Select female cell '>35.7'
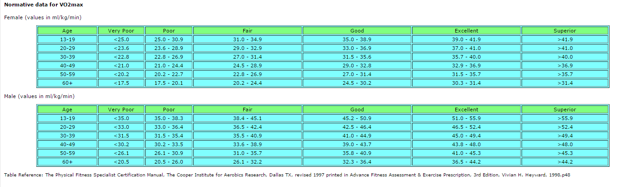This screenshot has height=187, width=626. coord(565,74)
